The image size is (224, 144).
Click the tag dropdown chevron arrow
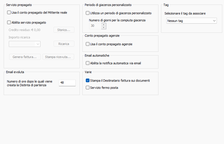(x=214, y=21)
